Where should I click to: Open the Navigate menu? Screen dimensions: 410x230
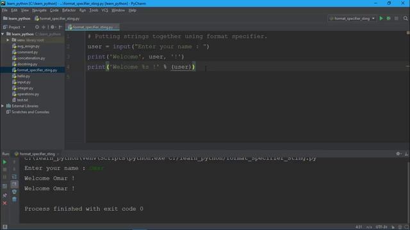(39, 10)
